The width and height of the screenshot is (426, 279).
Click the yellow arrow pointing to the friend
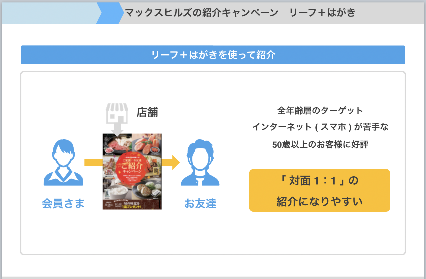pos(171,163)
